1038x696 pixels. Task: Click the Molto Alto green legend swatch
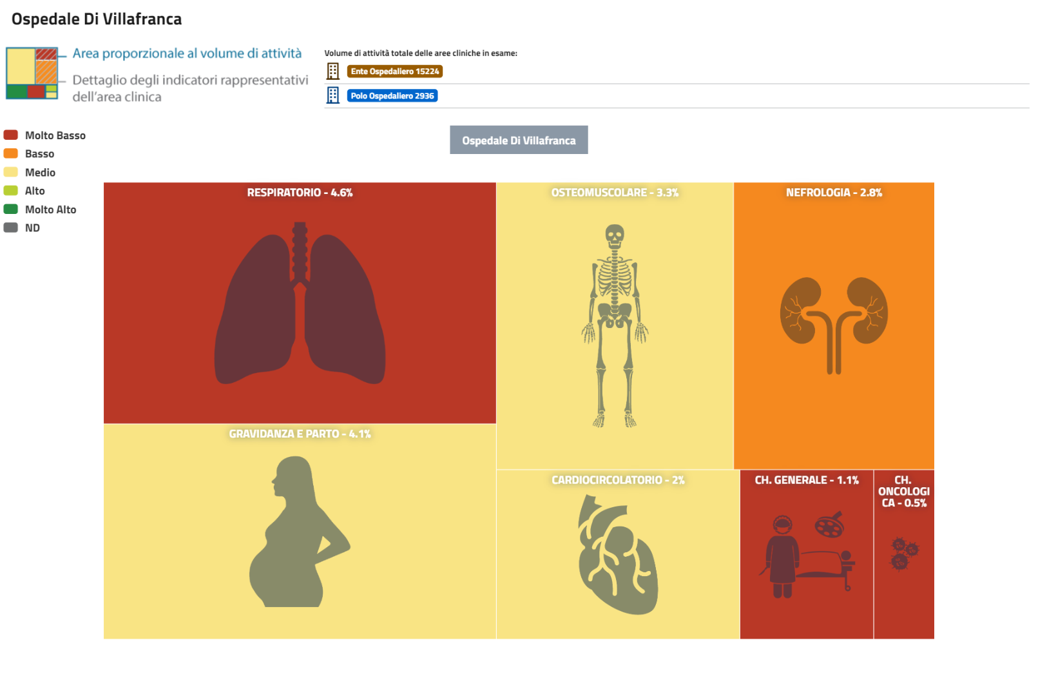point(11,209)
